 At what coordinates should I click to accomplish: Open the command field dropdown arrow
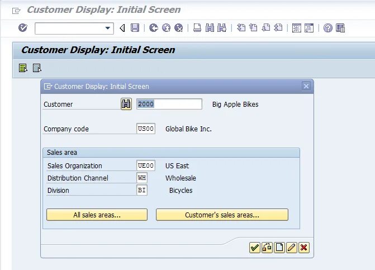coord(108,28)
